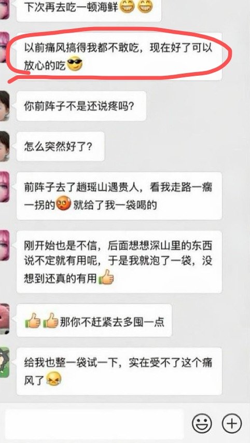
Task: Click the sunglasses emoji in the circled message
Action: pyautogui.click(x=75, y=65)
